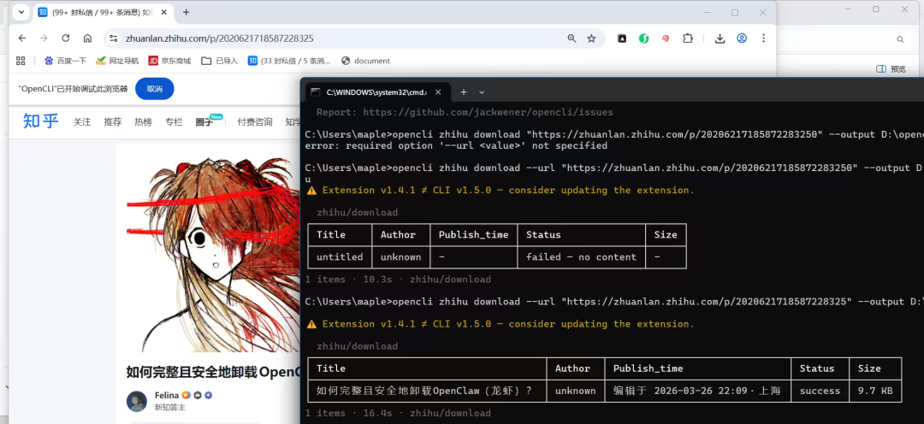This screenshot has height=424, width=924.
Task: Open the browser zoom magnifier icon
Action: click(572, 38)
